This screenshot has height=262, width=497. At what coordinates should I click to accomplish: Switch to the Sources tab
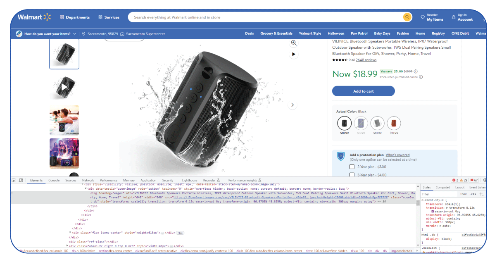71,181
